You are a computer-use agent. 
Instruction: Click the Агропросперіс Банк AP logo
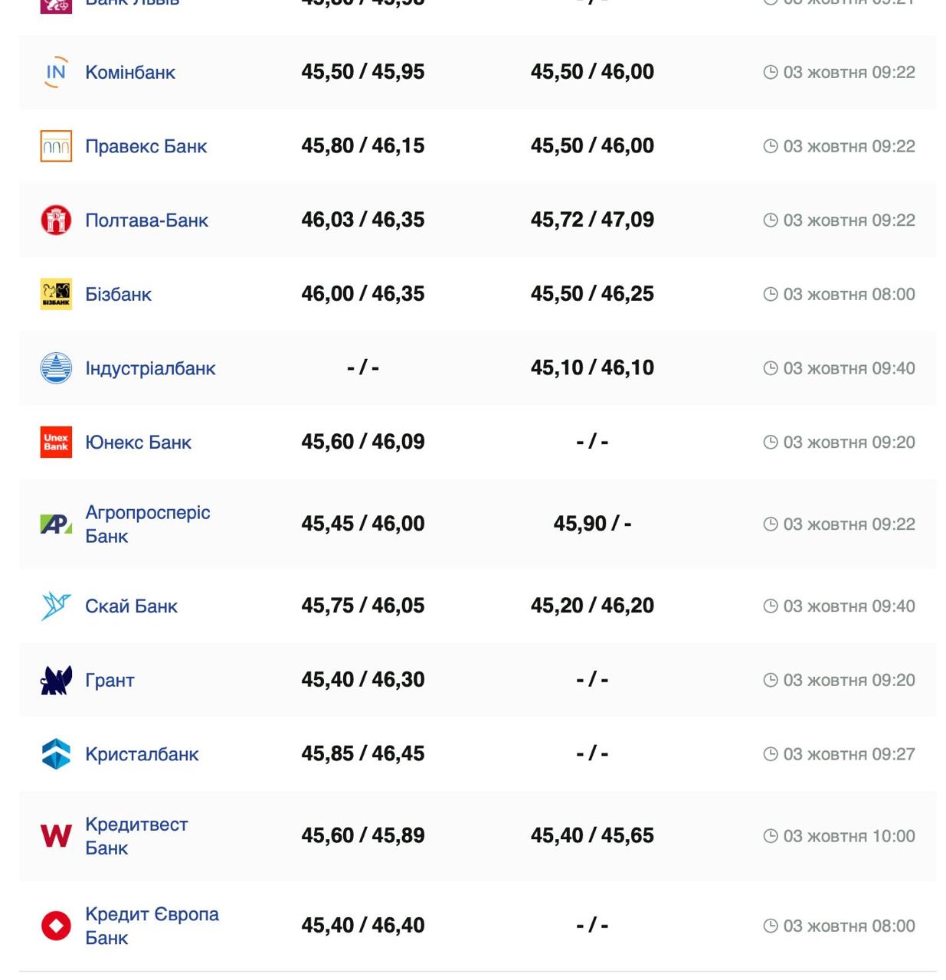click(56, 524)
